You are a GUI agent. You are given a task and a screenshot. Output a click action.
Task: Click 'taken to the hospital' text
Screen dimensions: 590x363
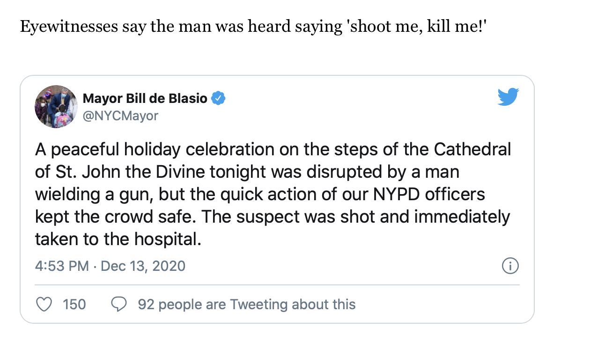[118, 240]
